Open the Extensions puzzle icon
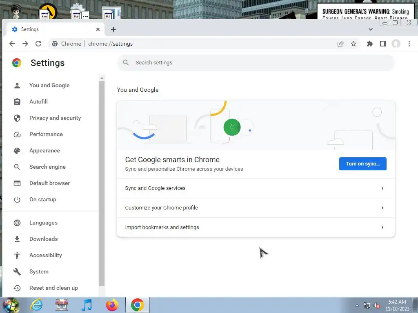The width and height of the screenshot is (418, 313). 370,44
